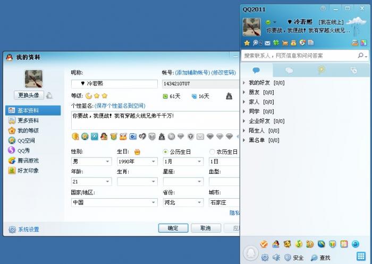This screenshot has height=264, width=372.
Task: Click the blue camera badge under signature
Action: pos(133,136)
